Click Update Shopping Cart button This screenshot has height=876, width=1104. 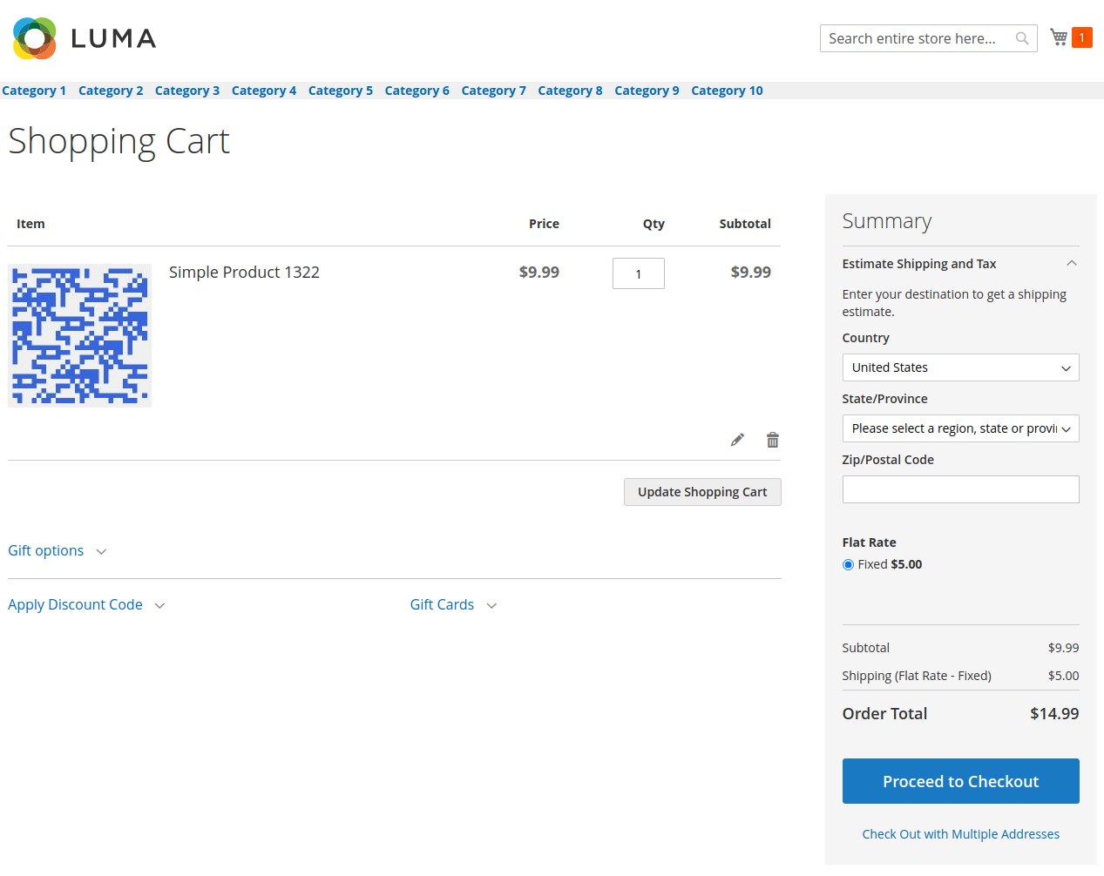[x=702, y=492]
